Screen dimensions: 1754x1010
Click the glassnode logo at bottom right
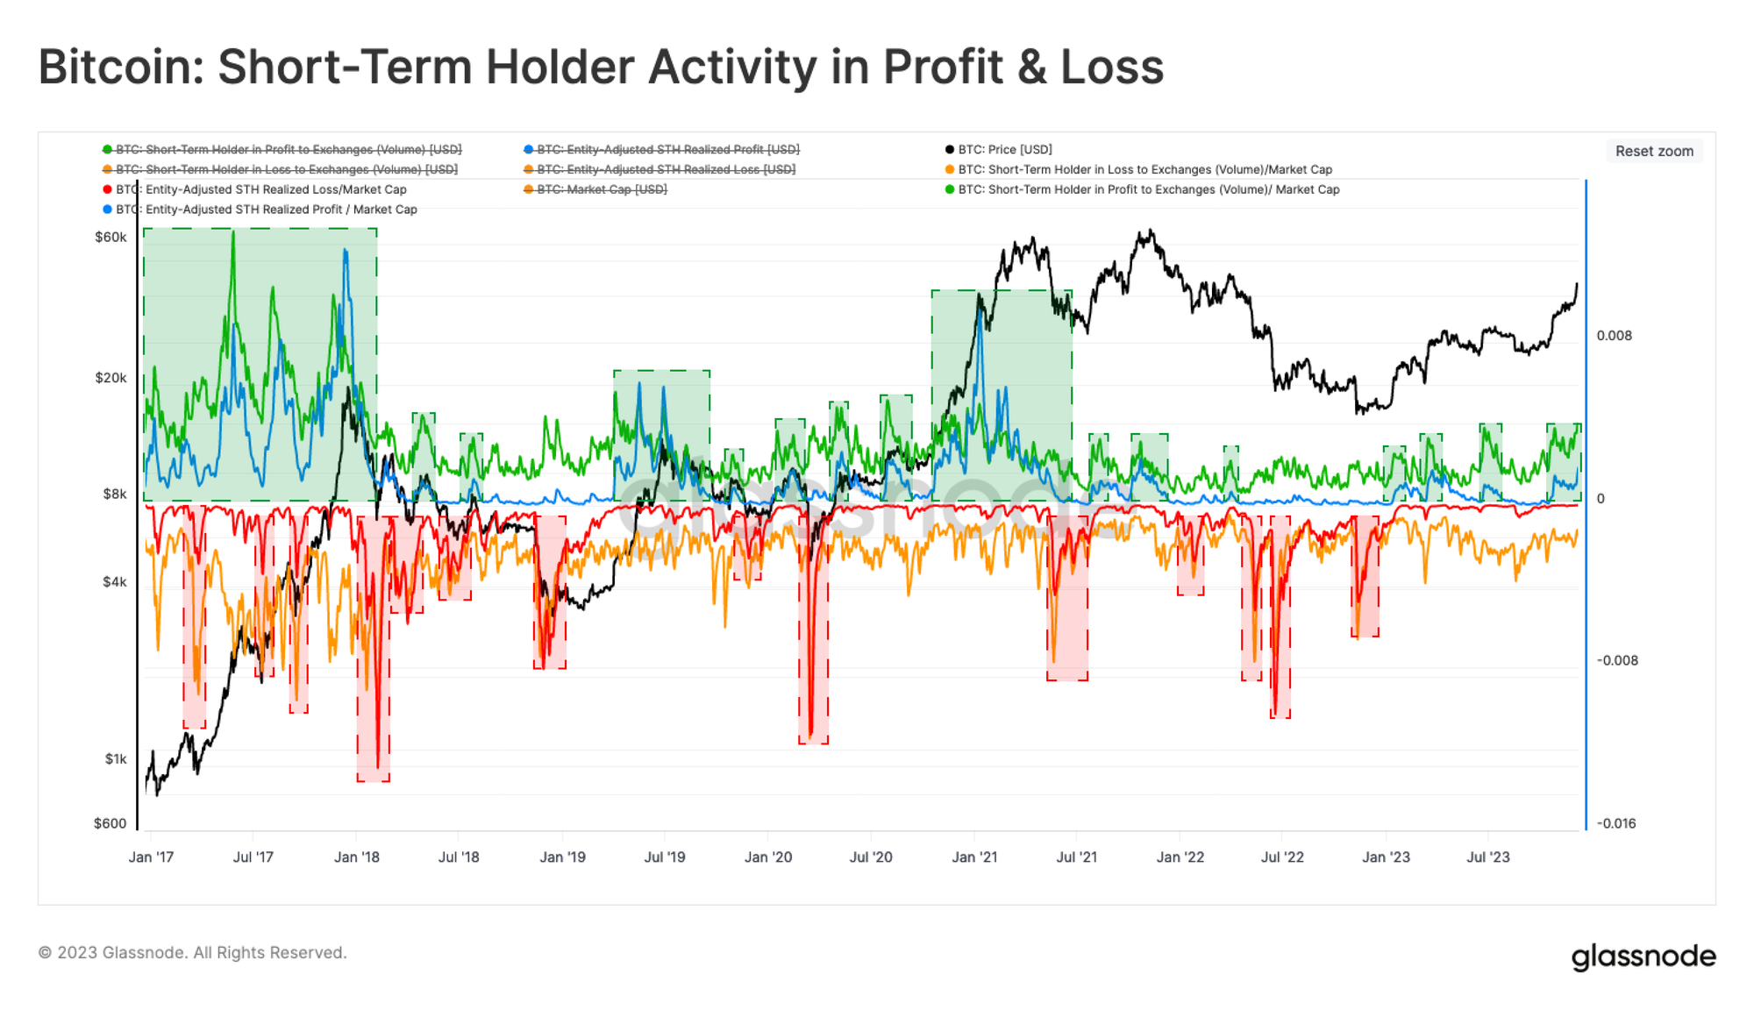1643,956
